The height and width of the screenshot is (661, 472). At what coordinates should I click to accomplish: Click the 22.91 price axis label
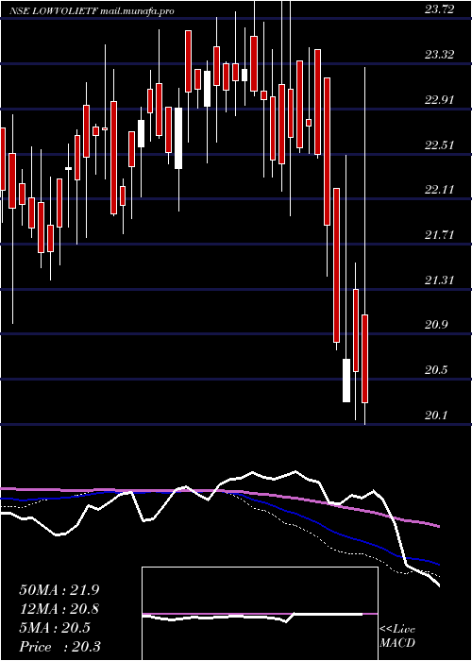tap(440, 99)
